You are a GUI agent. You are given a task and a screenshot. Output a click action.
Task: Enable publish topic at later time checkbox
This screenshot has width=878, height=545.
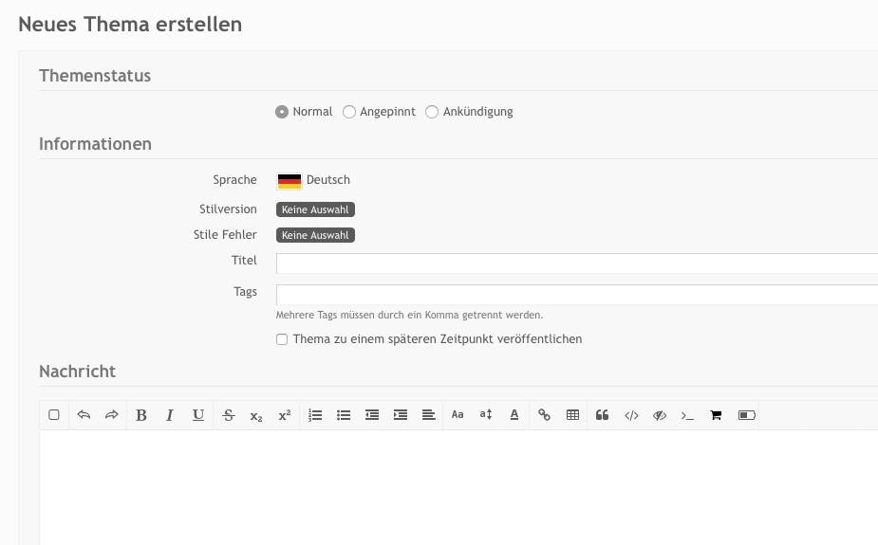pos(282,339)
